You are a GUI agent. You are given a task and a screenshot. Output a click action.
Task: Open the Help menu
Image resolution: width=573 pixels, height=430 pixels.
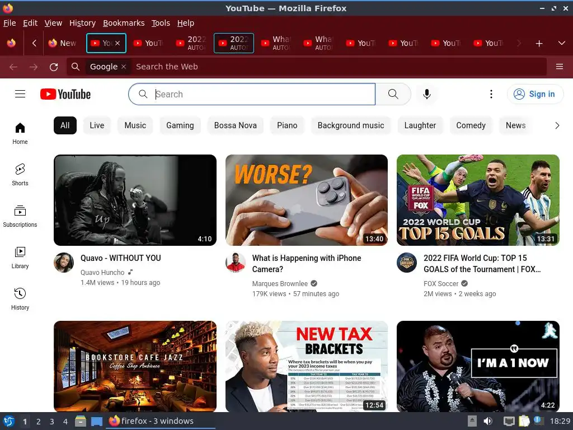tap(186, 23)
